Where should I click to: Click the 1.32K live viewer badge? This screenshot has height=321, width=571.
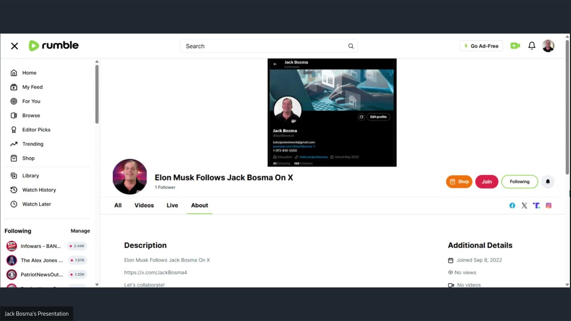(x=77, y=275)
